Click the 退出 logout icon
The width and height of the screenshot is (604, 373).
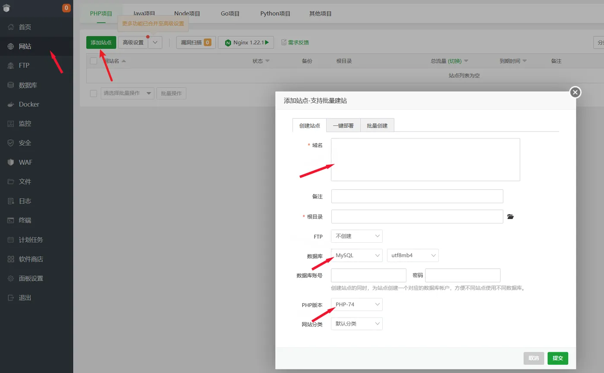click(11, 298)
